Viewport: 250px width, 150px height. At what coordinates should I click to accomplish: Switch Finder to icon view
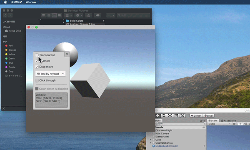pos(43,15)
